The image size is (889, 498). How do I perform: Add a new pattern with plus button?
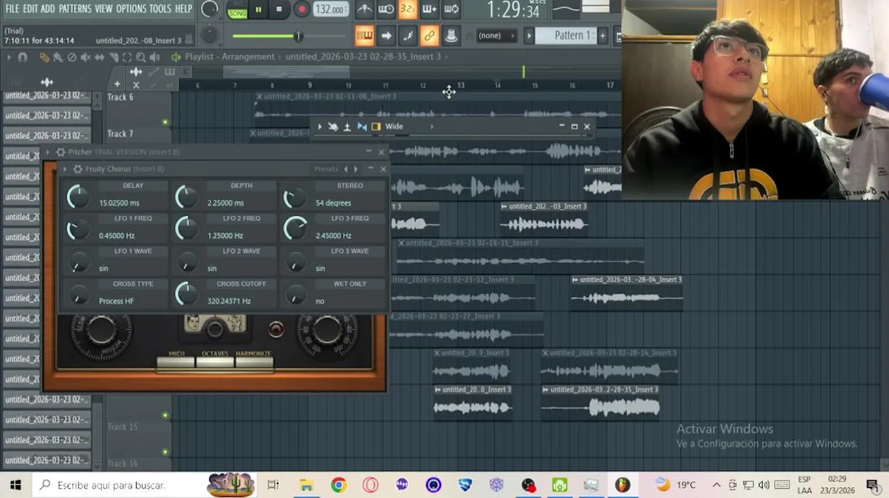click(x=602, y=35)
